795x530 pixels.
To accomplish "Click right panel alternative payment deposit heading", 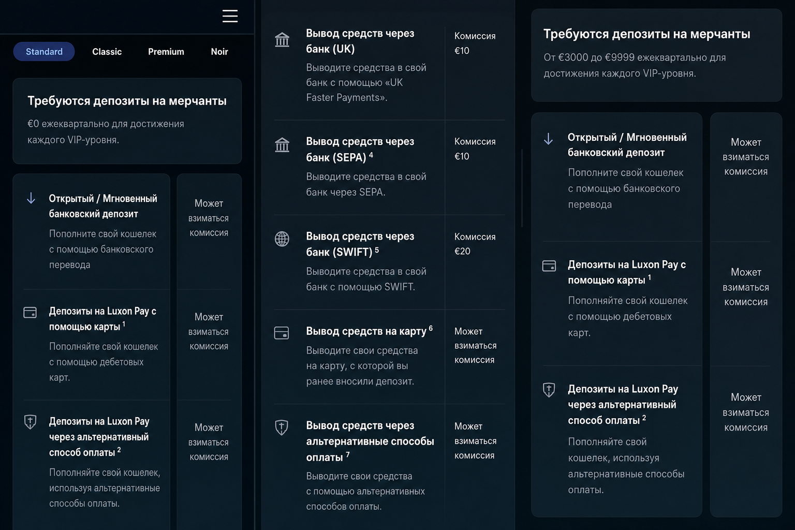I will pos(623,404).
